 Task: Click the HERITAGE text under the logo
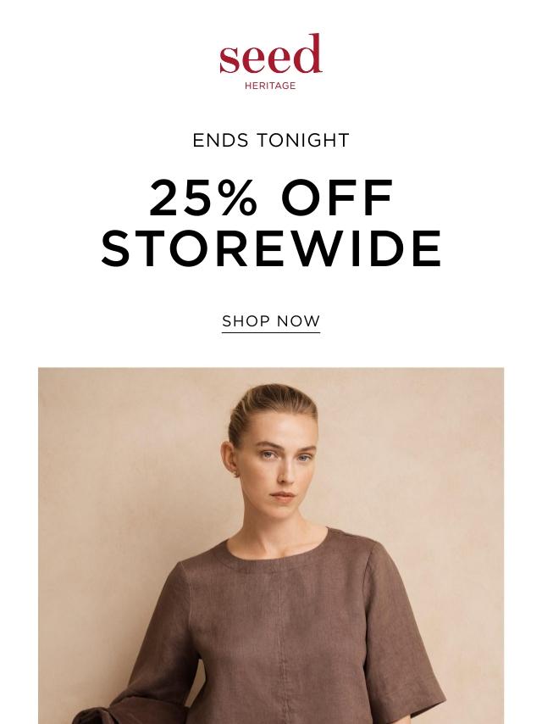270,86
